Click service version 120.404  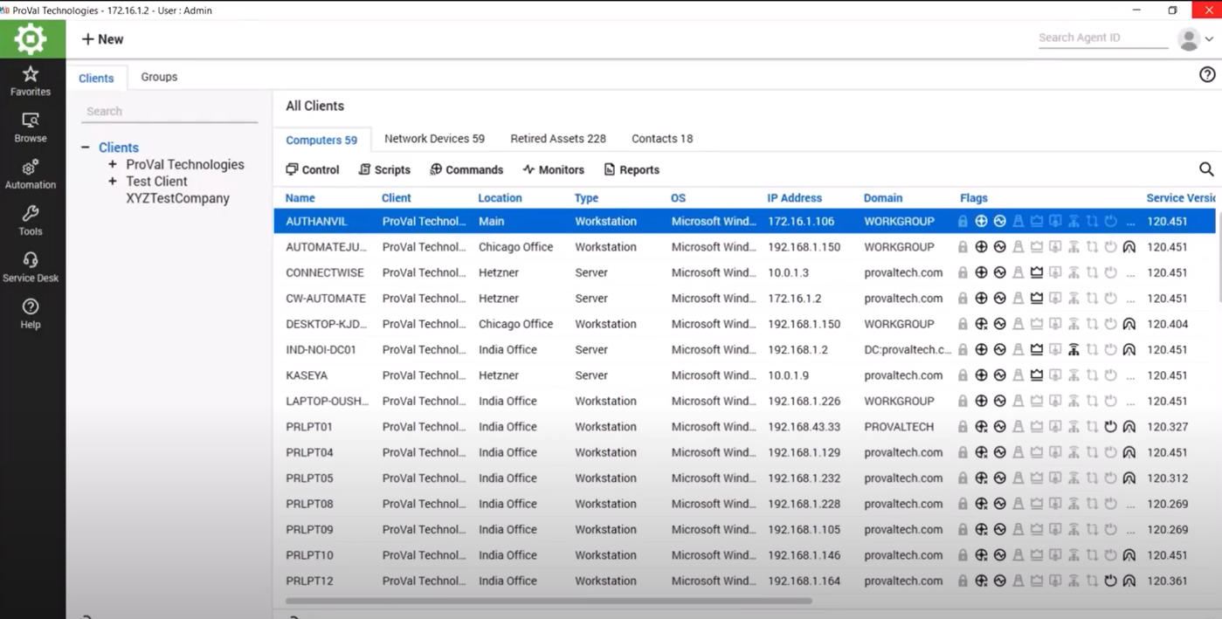click(1167, 324)
